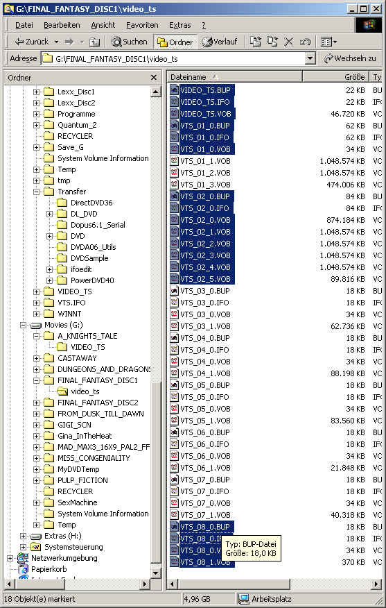Open the Views dropdown button

tap(328, 42)
